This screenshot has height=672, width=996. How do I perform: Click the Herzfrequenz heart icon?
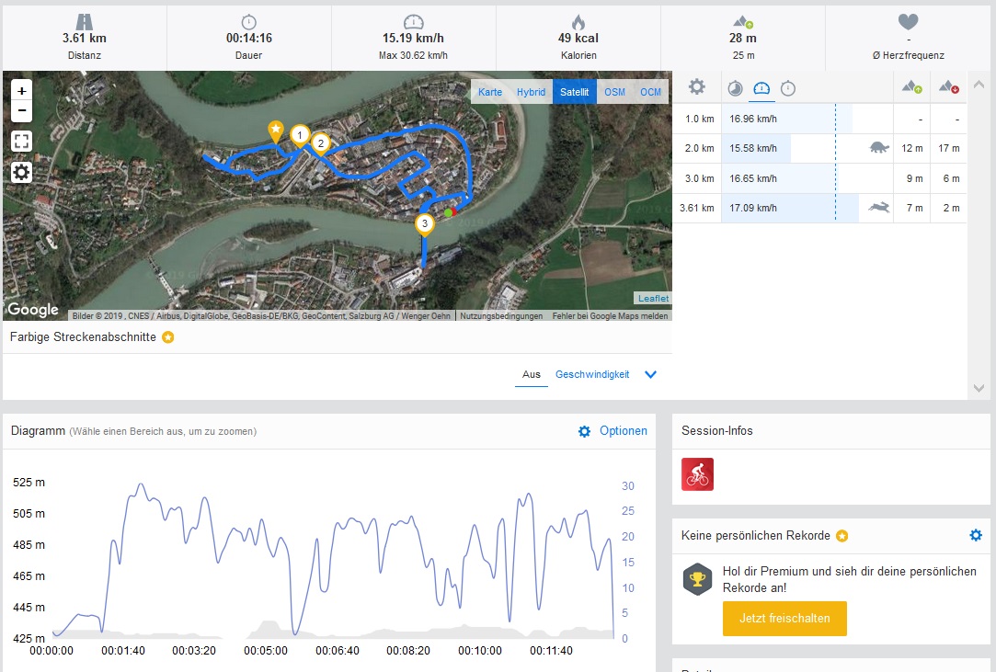(909, 21)
